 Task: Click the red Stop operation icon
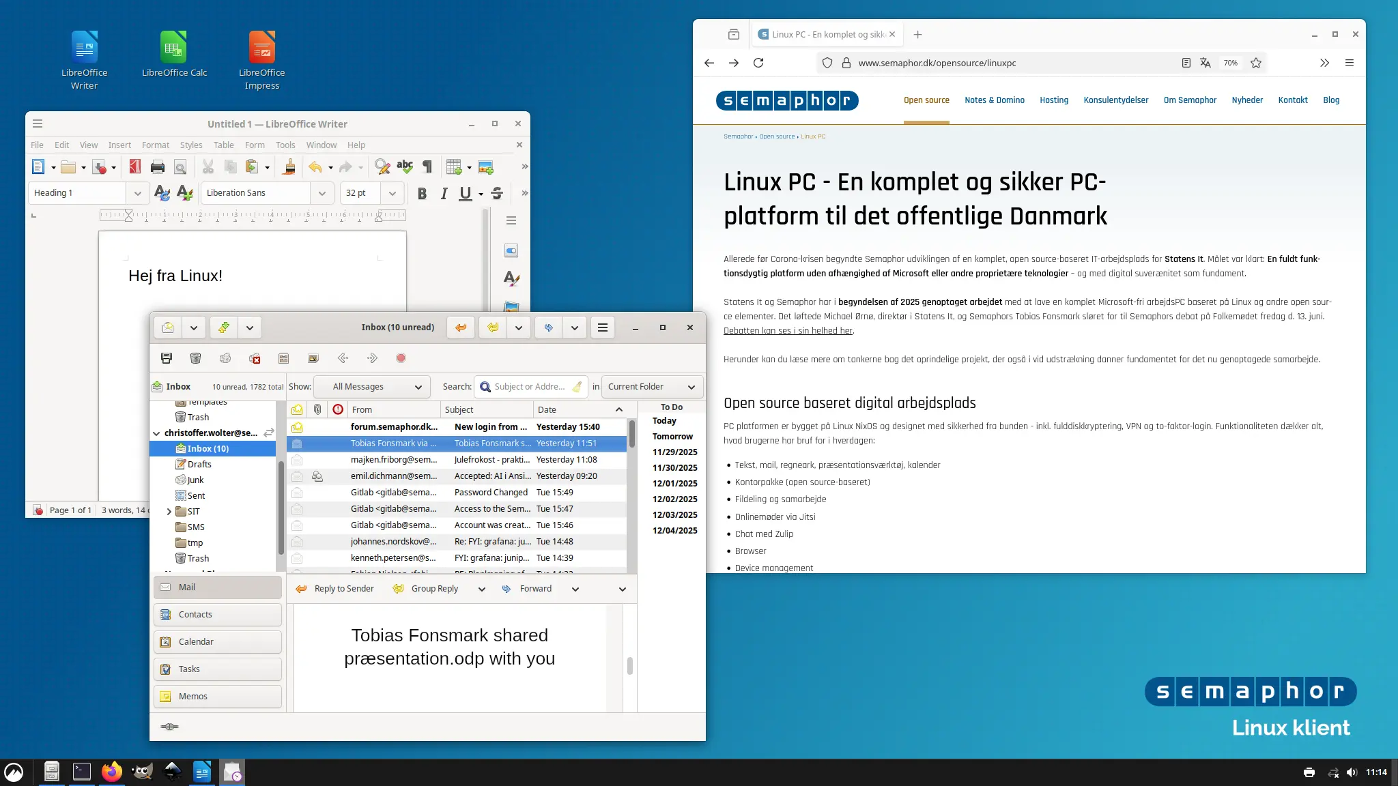click(x=401, y=358)
